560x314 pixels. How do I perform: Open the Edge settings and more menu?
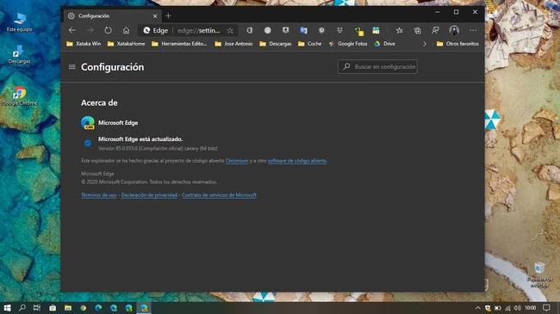click(473, 30)
